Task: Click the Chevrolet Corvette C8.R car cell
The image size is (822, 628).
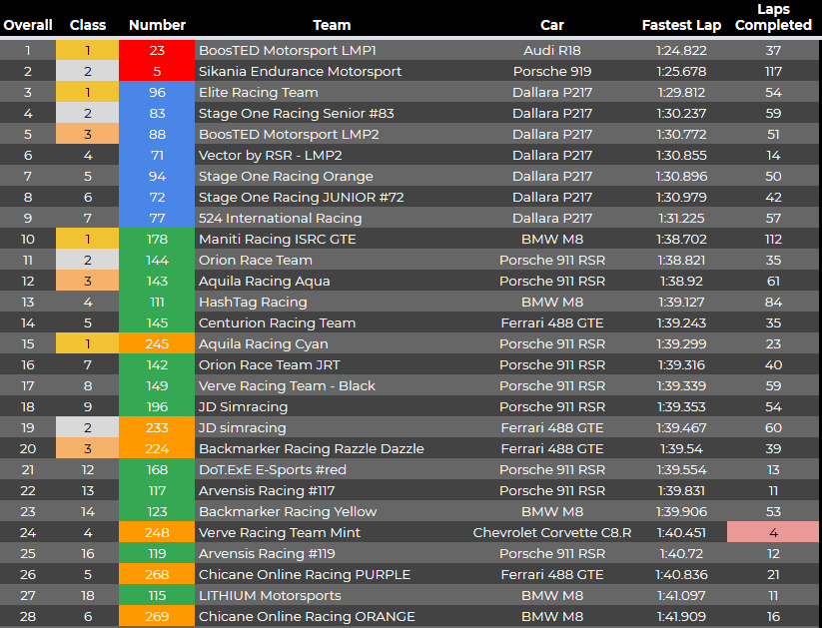Action: click(x=552, y=532)
